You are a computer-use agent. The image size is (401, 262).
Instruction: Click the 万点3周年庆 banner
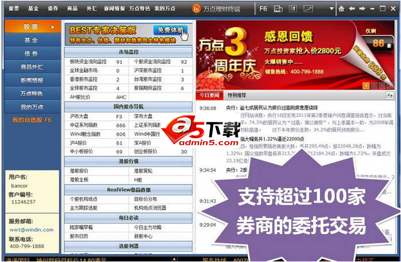pos(295,55)
